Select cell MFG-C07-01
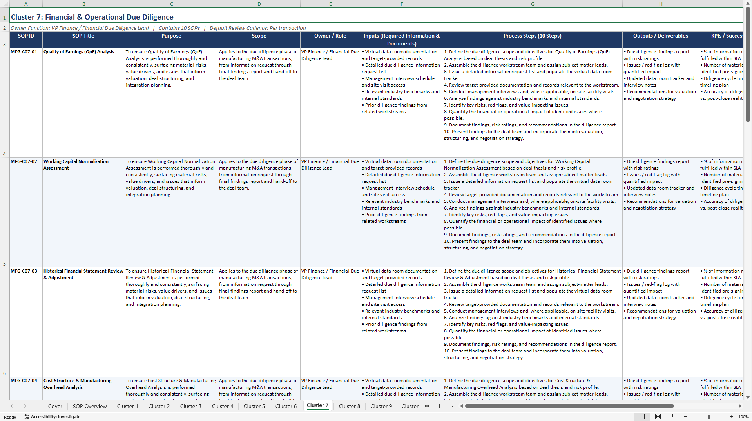This screenshot has width=752, height=421. [26, 103]
